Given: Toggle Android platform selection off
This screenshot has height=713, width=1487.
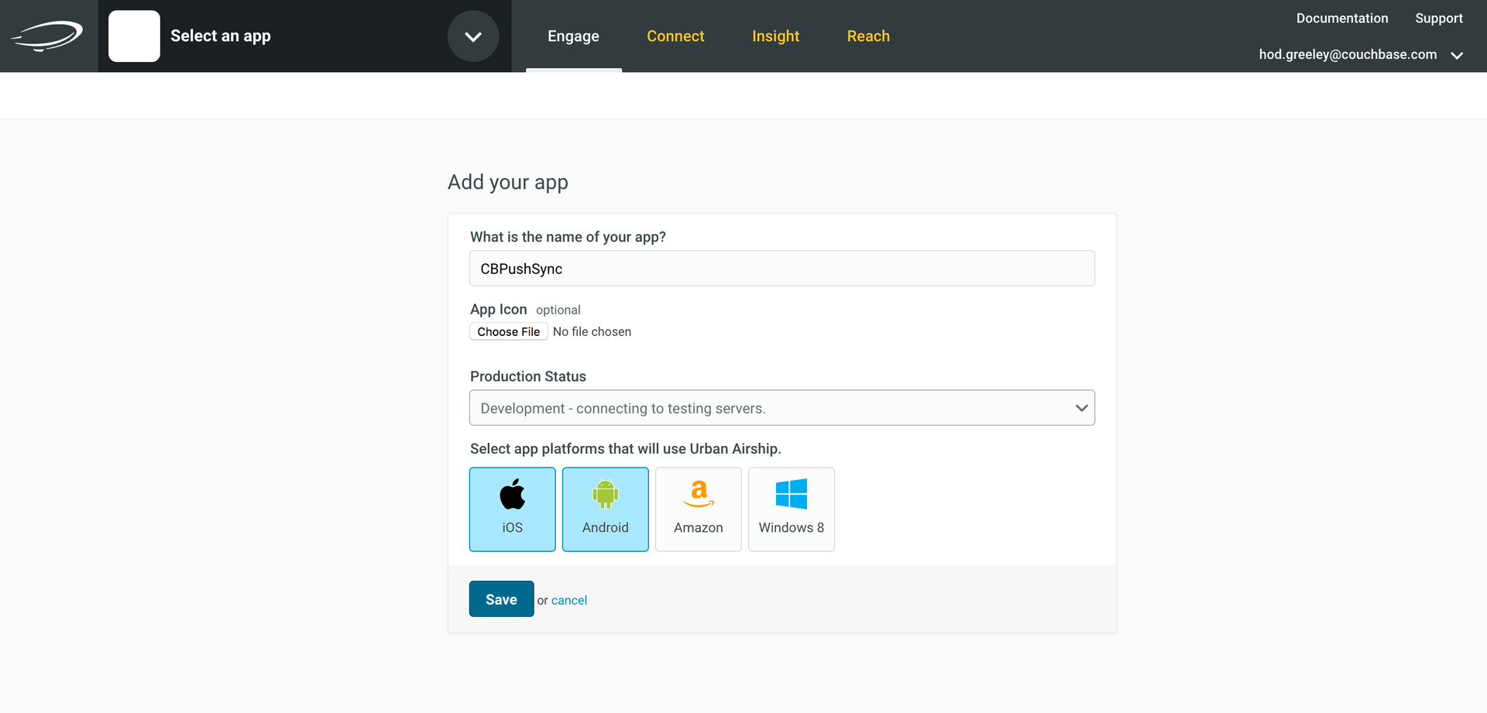Looking at the screenshot, I should click(x=605, y=509).
